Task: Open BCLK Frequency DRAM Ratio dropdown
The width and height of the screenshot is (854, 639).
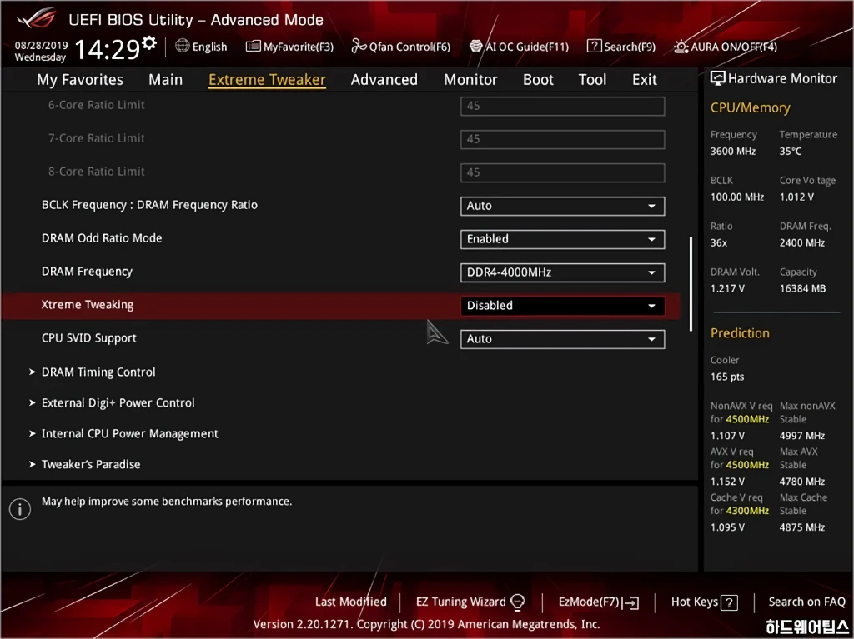Action: tap(563, 206)
